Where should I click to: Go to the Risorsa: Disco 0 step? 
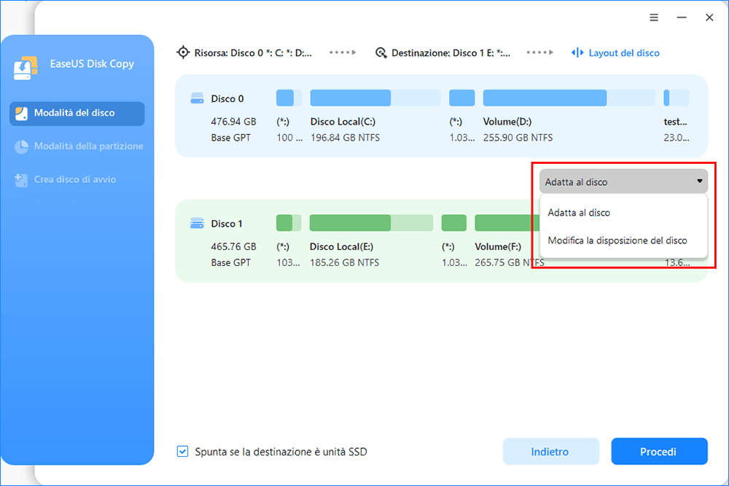click(244, 52)
